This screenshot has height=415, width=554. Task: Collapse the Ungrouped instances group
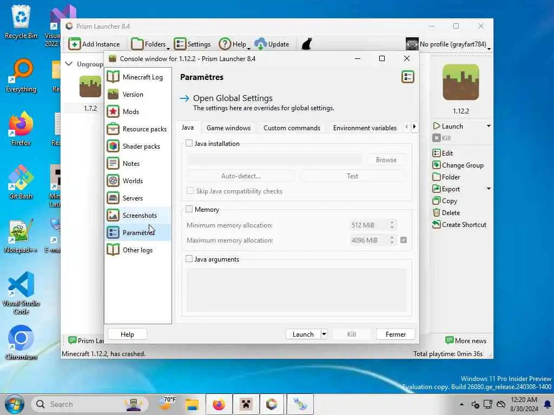[x=69, y=64]
